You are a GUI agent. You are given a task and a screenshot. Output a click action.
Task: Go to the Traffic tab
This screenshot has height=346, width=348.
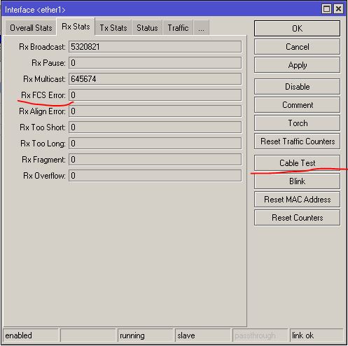(x=178, y=28)
